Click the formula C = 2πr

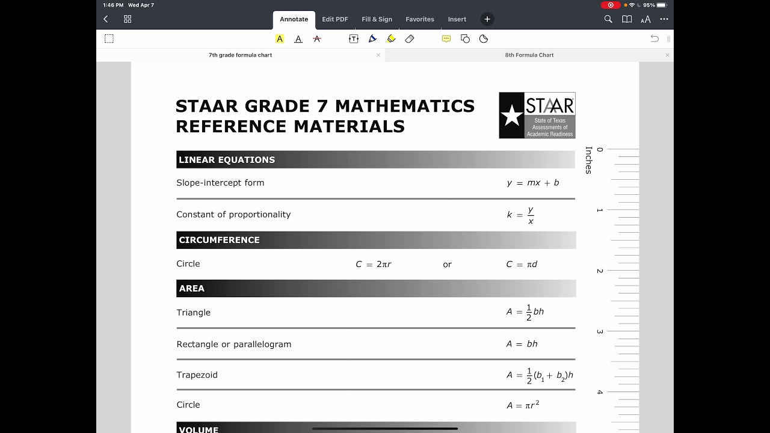(x=374, y=264)
